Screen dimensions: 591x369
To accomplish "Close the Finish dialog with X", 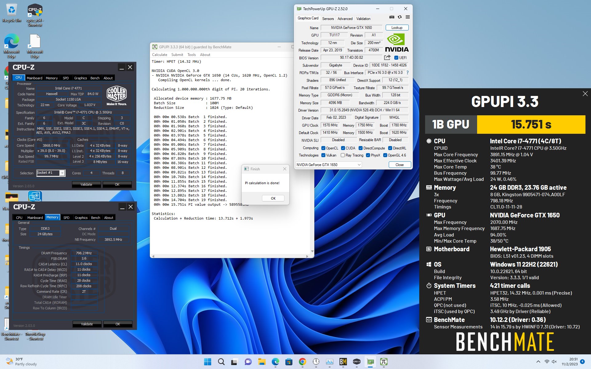I will coord(285,169).
